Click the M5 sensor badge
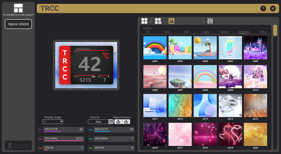281x154 pixels. (x=91, y=139)
